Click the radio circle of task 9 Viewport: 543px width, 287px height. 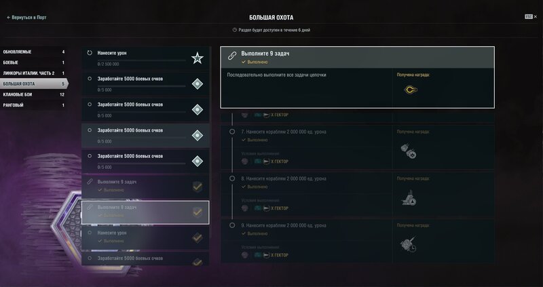click(232, 225)
